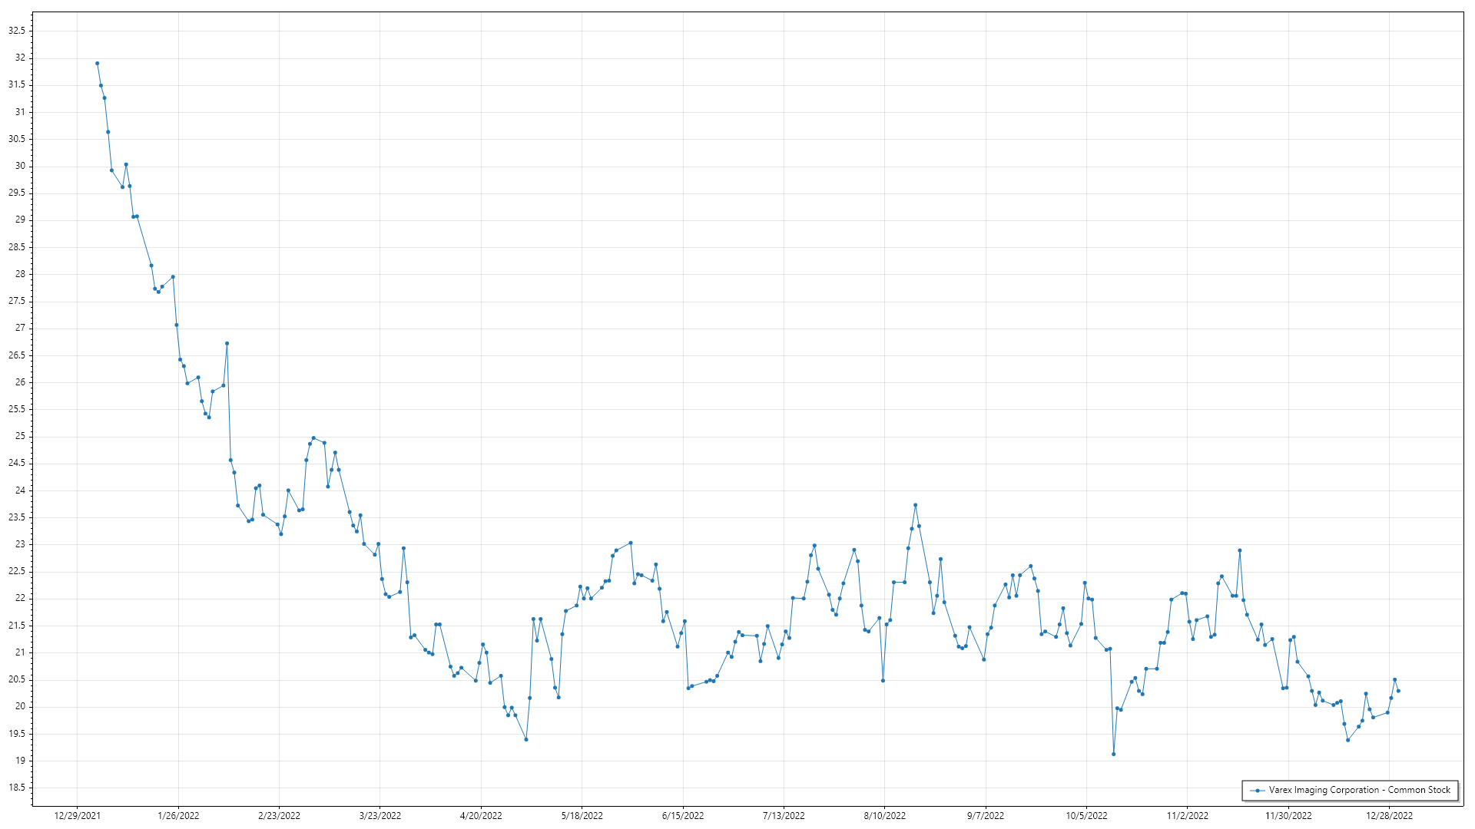The height and width of the screenshot is (829, 1475).
Task: Click the legend line marker icon
Action: tap(1257, 790)
